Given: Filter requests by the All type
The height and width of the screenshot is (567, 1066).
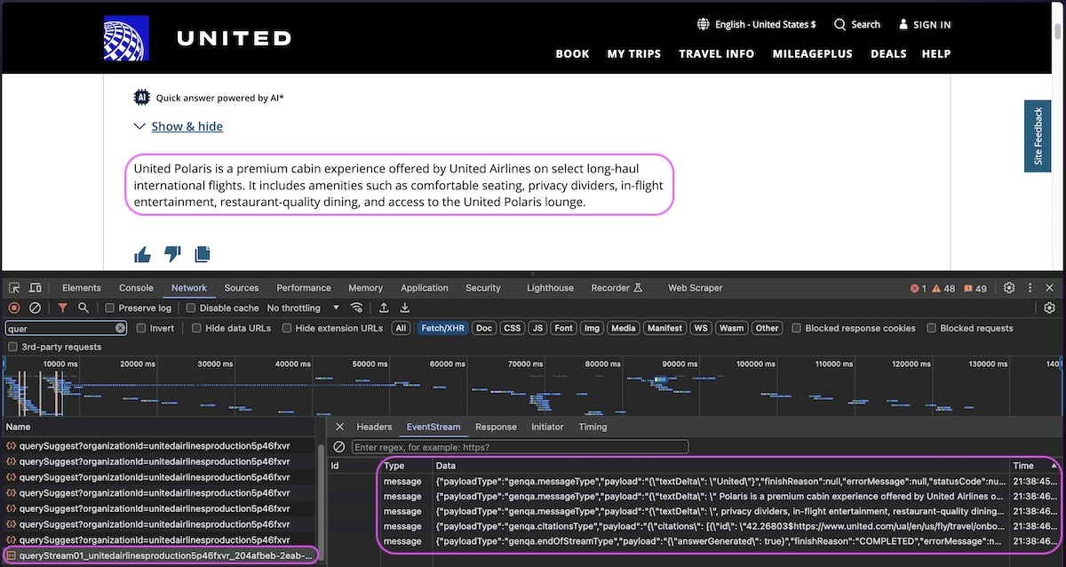Looking at the screenshot, I should pos(402,328).
